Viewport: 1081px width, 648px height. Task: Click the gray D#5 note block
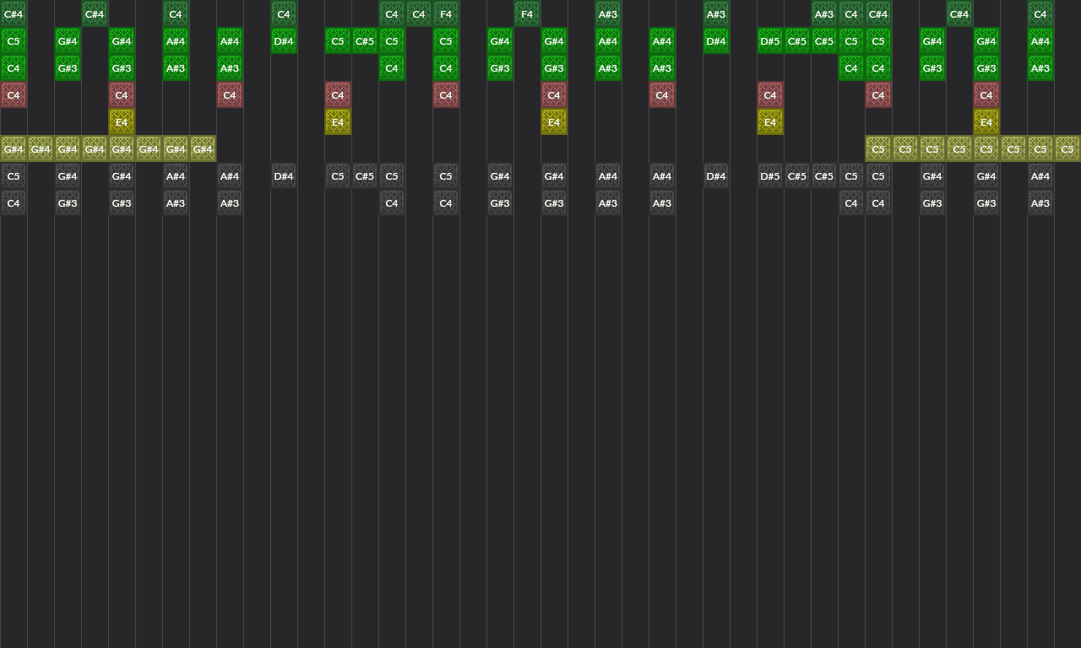click(x=770, y=175)
